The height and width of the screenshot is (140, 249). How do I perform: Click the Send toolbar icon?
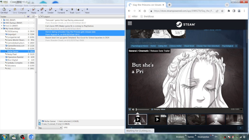tap(15, 10)
